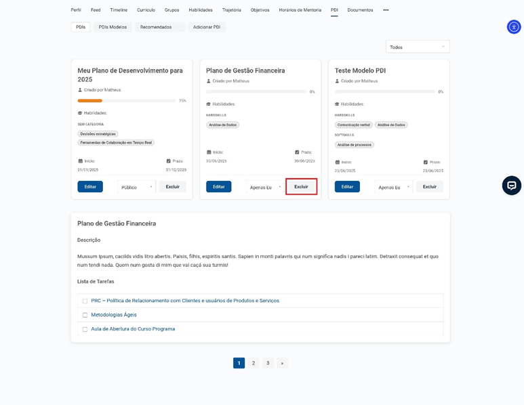Check the PRC – Política de Relacionamento task checkbox
524x405 pixels.
(x=85, y=301)
